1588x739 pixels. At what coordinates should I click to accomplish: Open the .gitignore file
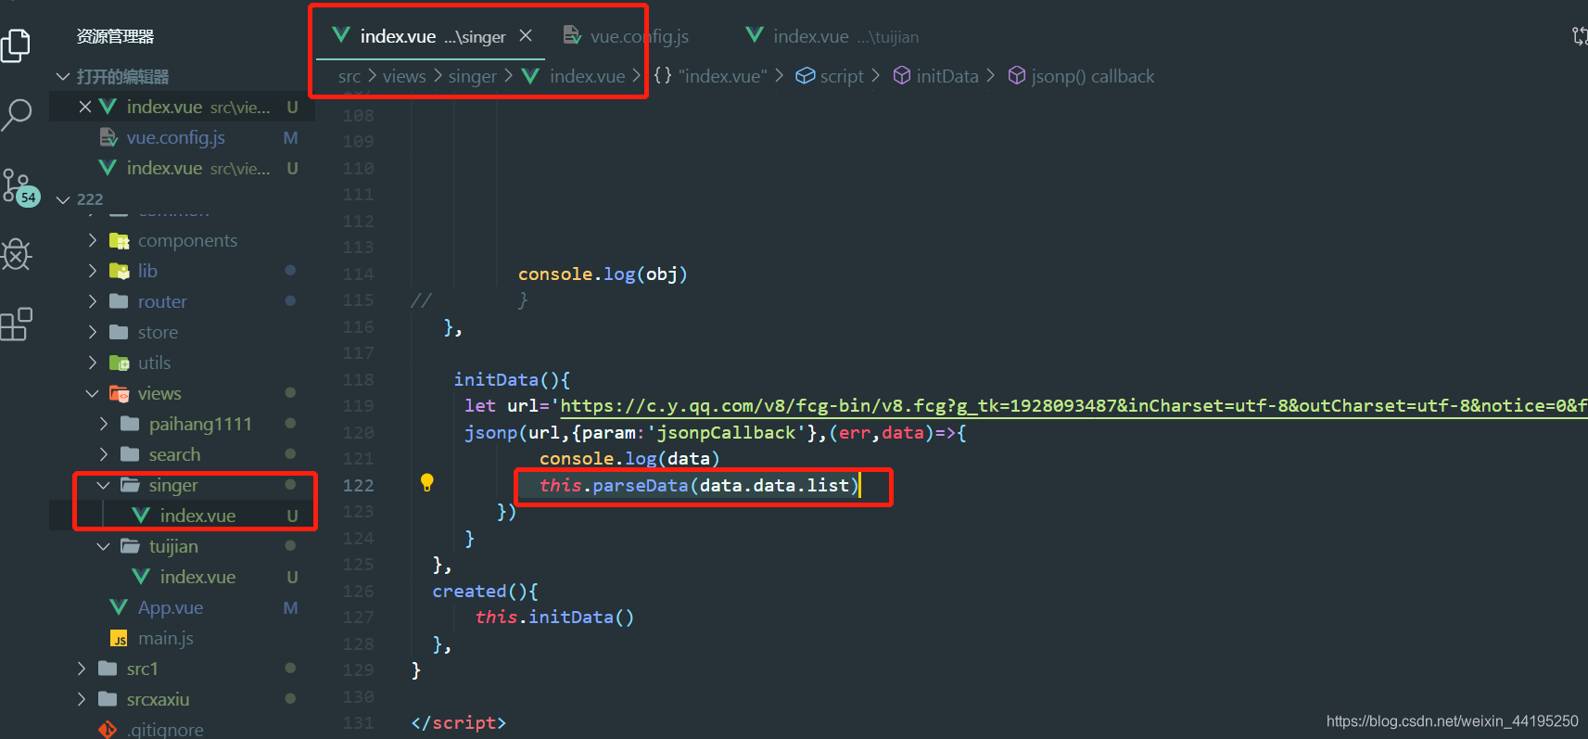tap(166, 730)
